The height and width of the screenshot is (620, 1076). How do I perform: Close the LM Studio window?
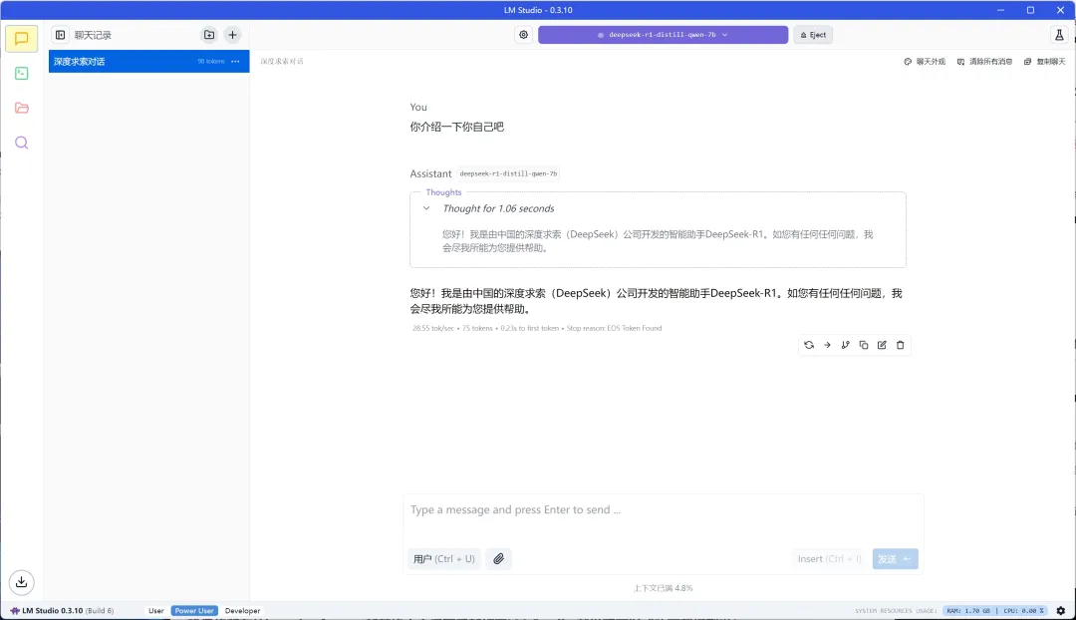[x=1060, y=10]
